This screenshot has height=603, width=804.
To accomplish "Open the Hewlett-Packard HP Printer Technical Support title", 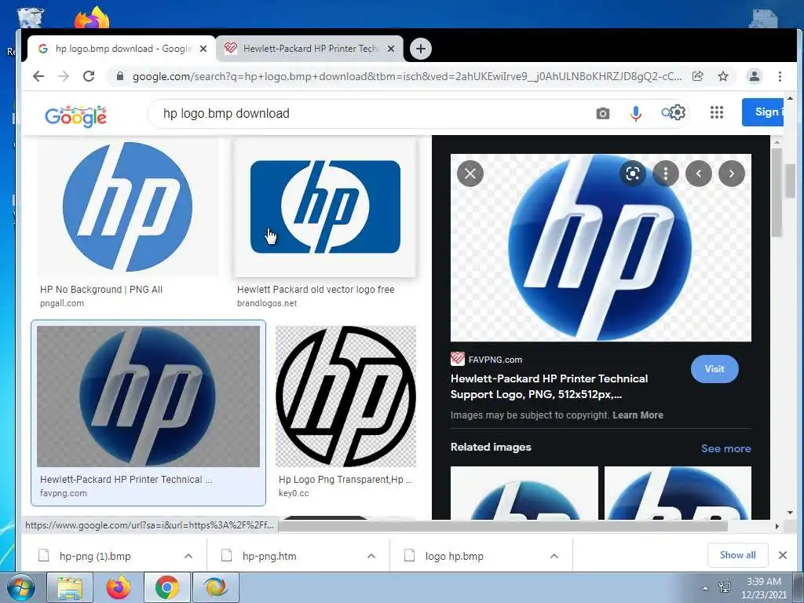I will point(549,386).
